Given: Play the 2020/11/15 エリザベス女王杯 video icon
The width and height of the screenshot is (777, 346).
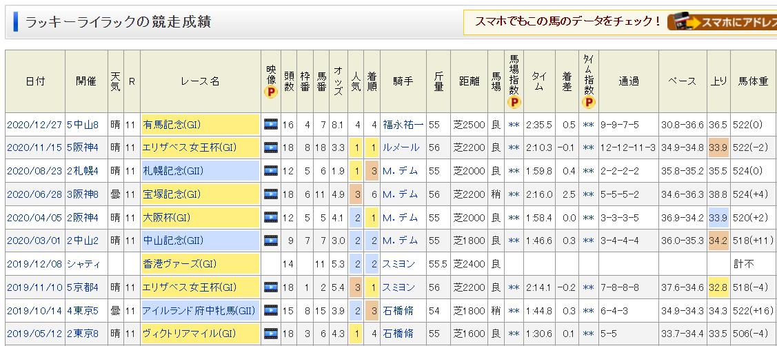Looking at the screenshot, I should (x=270, y=147).
